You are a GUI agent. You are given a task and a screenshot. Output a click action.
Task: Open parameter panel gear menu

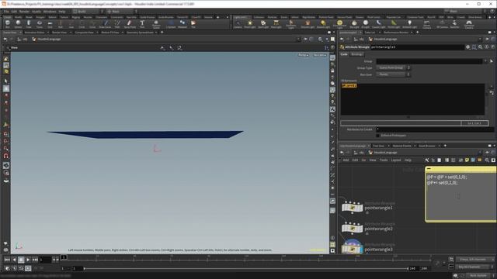click(467, 46)
